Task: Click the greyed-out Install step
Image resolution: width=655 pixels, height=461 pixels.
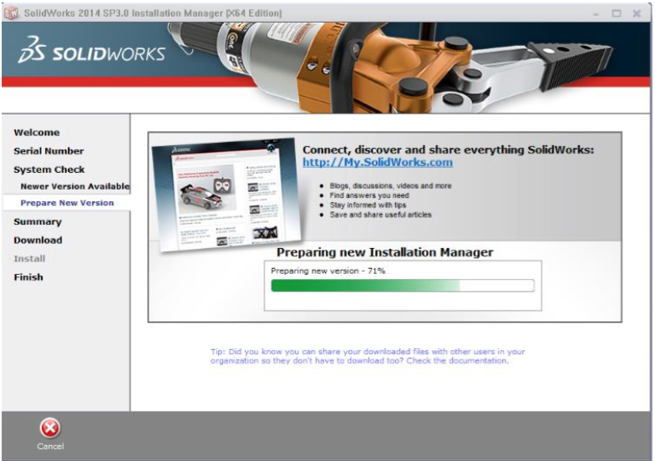Action: click(x=29, y=259)
